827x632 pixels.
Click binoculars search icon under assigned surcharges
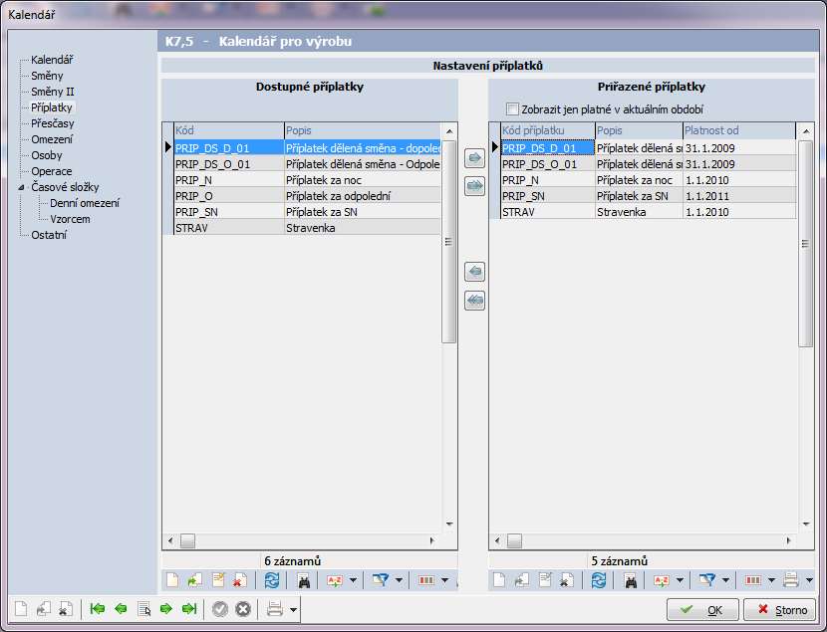631,580
